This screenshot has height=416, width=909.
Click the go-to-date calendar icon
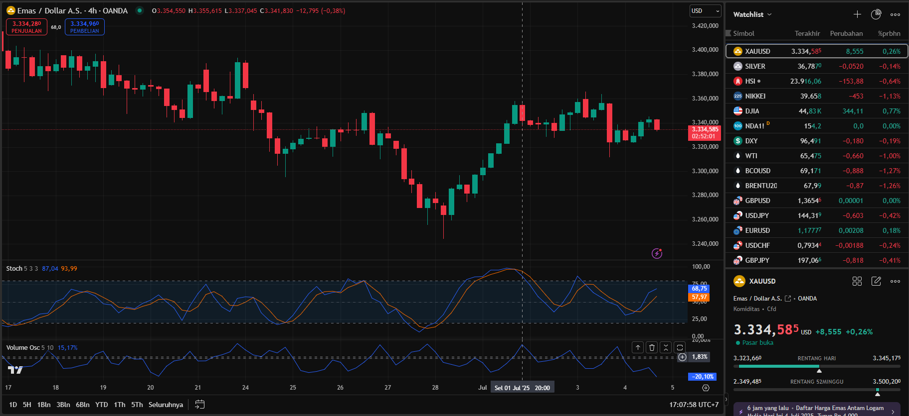click(x=199, y=405)
